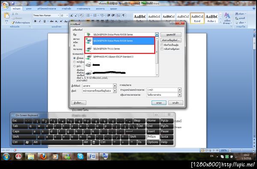Click the Bold formatting icon
The height and width of the screenshot is (169, 257).
click(35, 21)
